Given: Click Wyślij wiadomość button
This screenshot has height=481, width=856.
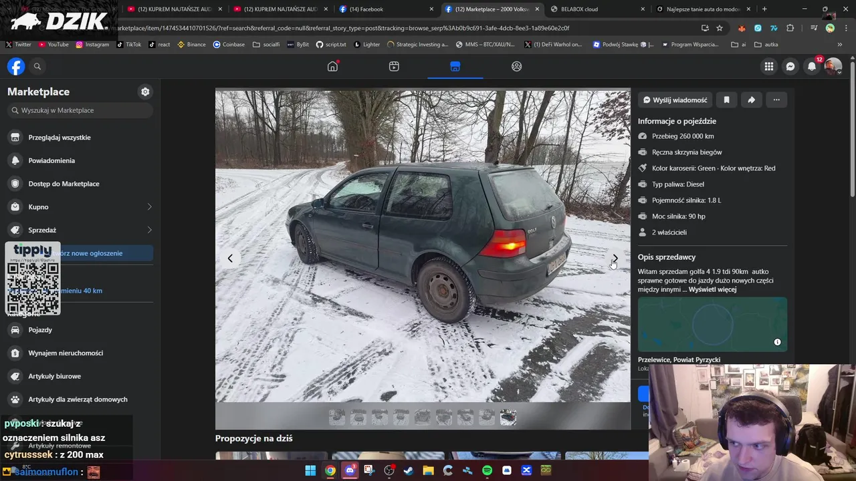Looking at the screenshot, I should (x=675, y=100).
